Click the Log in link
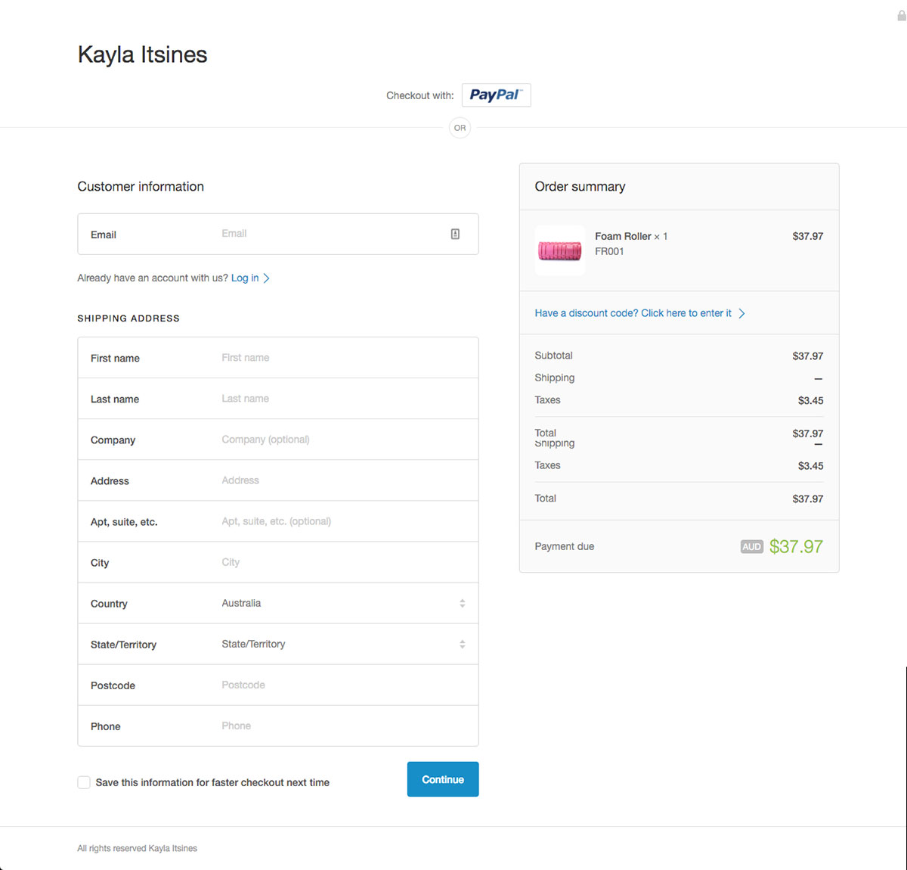 (245, 278)
